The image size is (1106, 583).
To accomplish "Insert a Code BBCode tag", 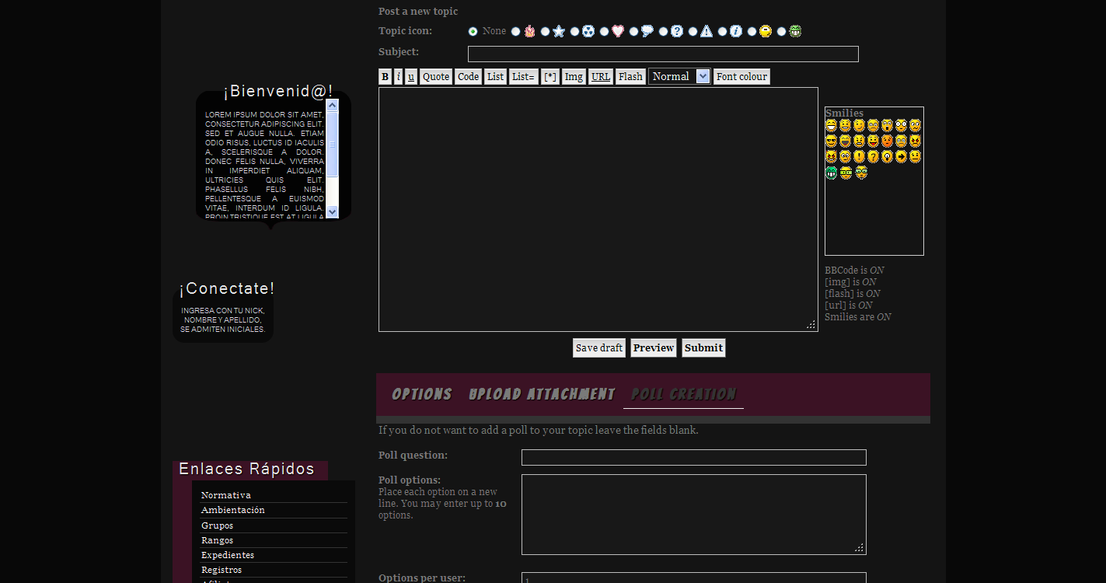I will click(468, 76).
